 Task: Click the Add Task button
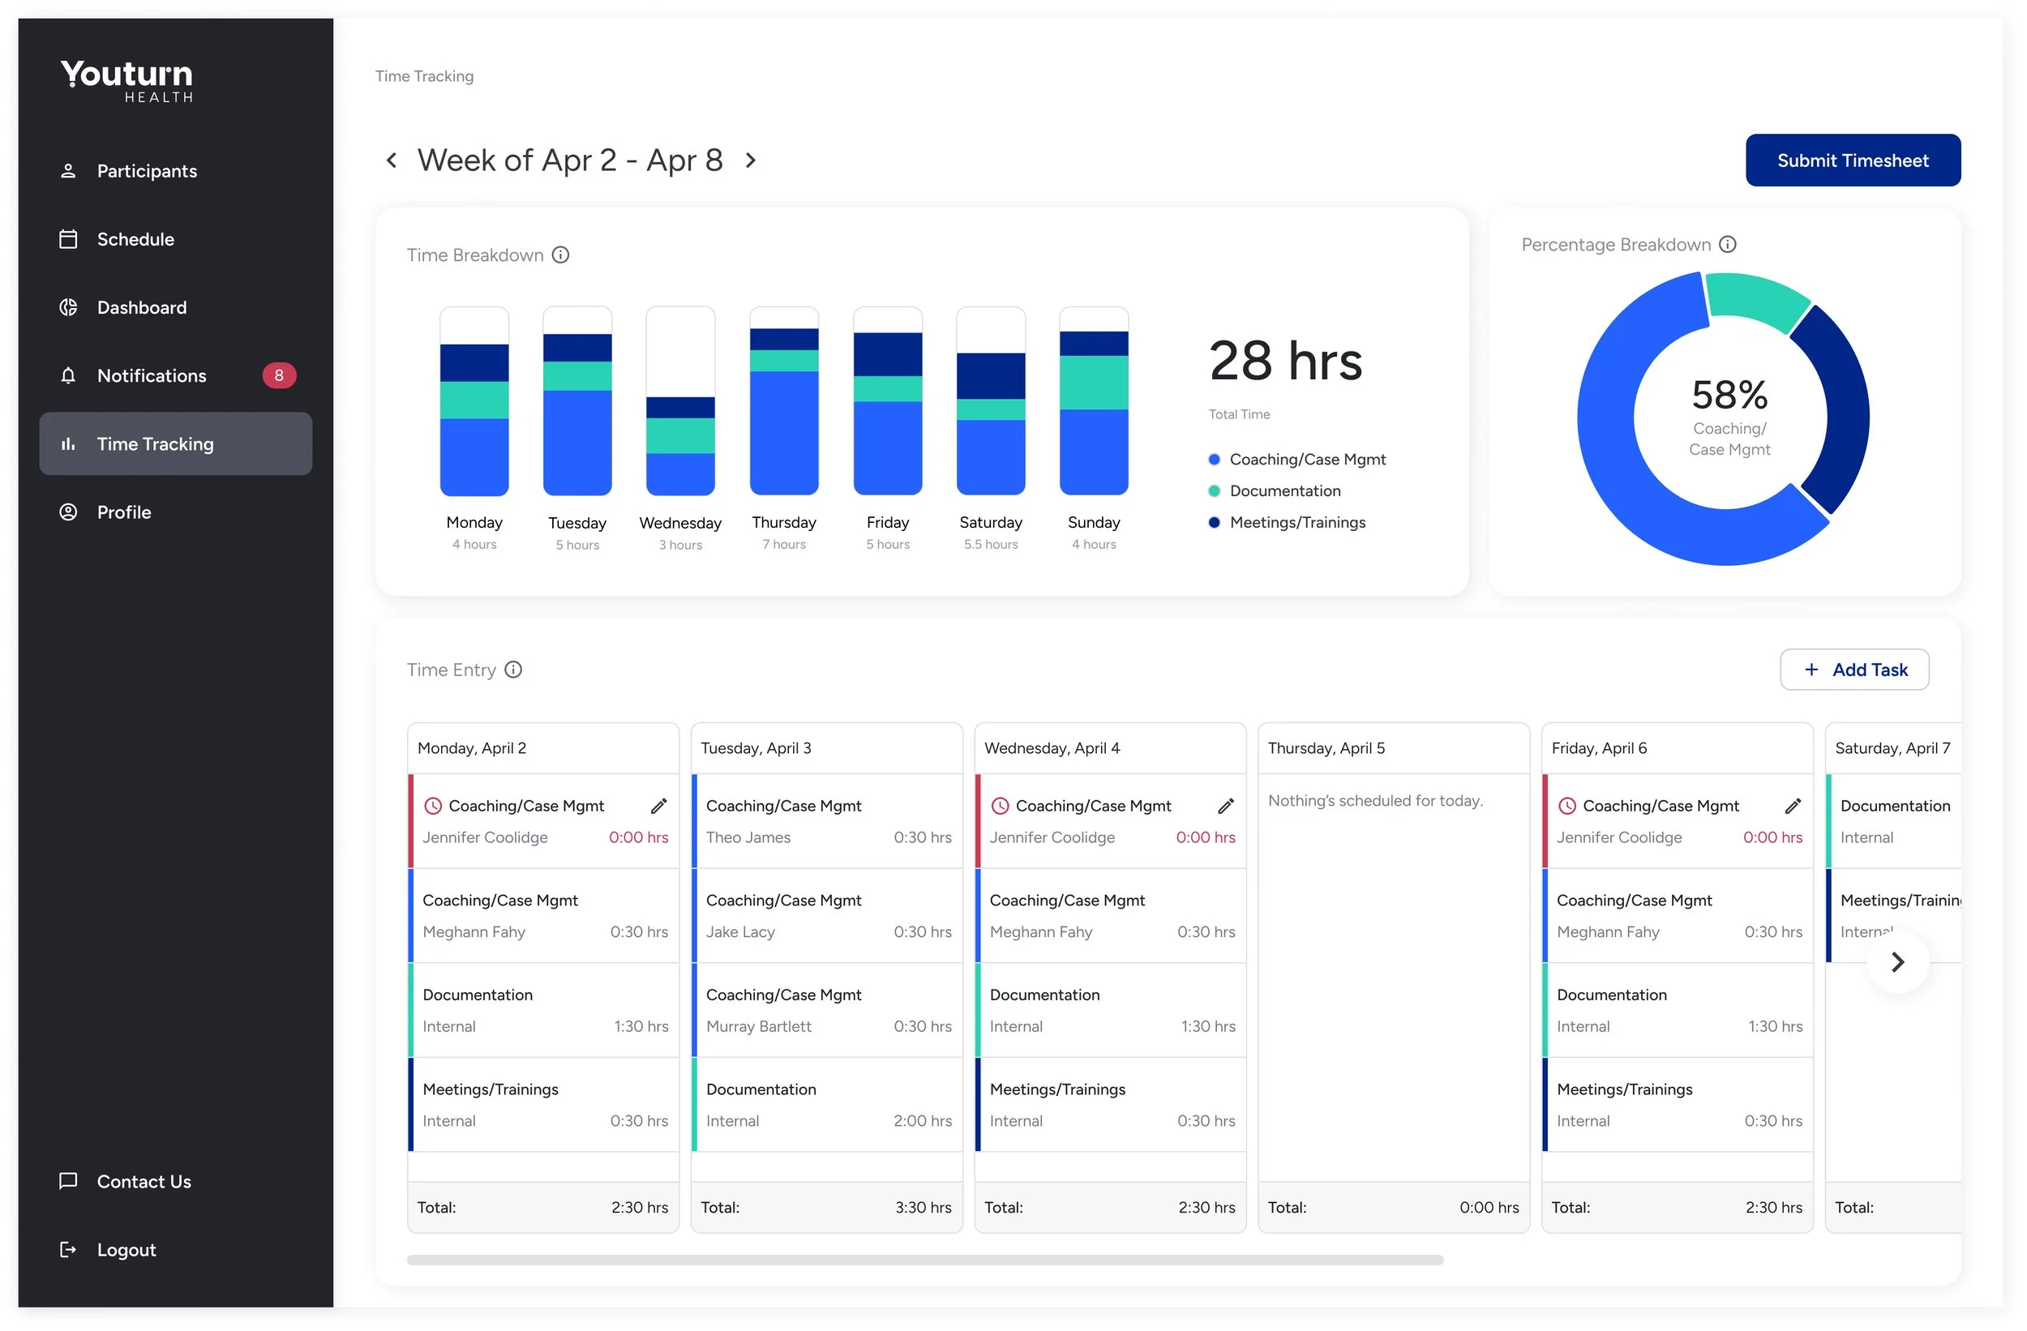click(1855, 670)
